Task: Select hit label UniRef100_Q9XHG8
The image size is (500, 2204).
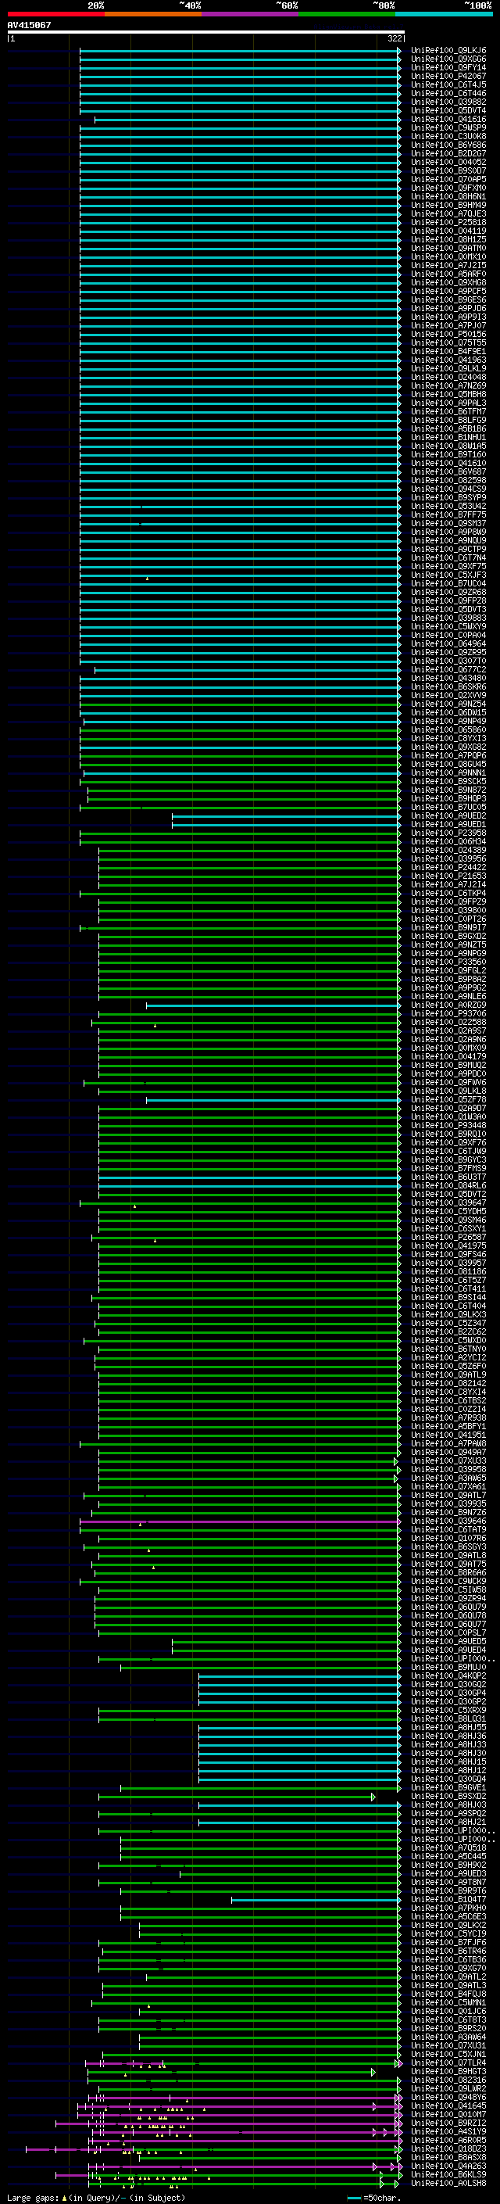Action: tap(448, 282)
